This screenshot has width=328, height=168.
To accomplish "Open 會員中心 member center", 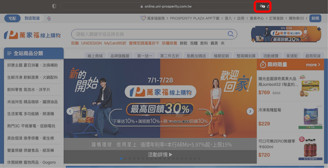I will pos(257,18).
